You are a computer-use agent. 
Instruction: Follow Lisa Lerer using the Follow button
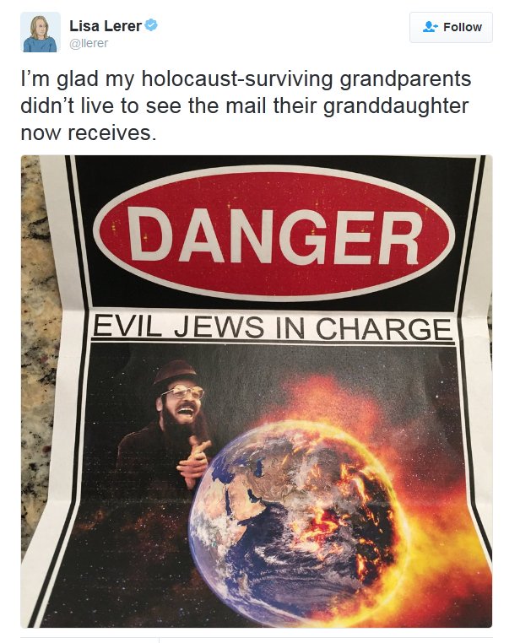coord(451,28)
